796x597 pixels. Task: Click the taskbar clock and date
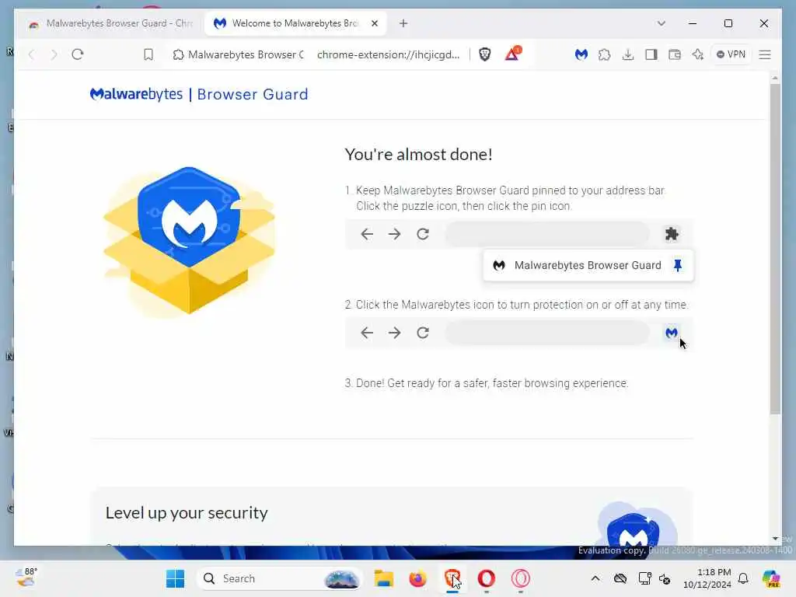tap(707, 578)
